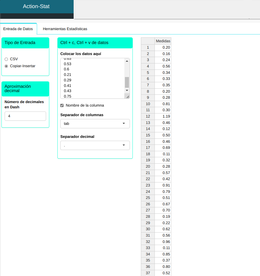Select the Medidas column header

[163, 41]
